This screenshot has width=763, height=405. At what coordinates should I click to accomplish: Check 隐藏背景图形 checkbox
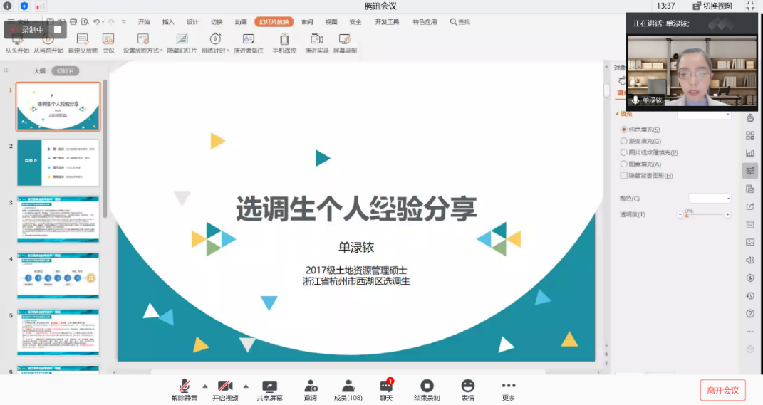pos(624,175)
